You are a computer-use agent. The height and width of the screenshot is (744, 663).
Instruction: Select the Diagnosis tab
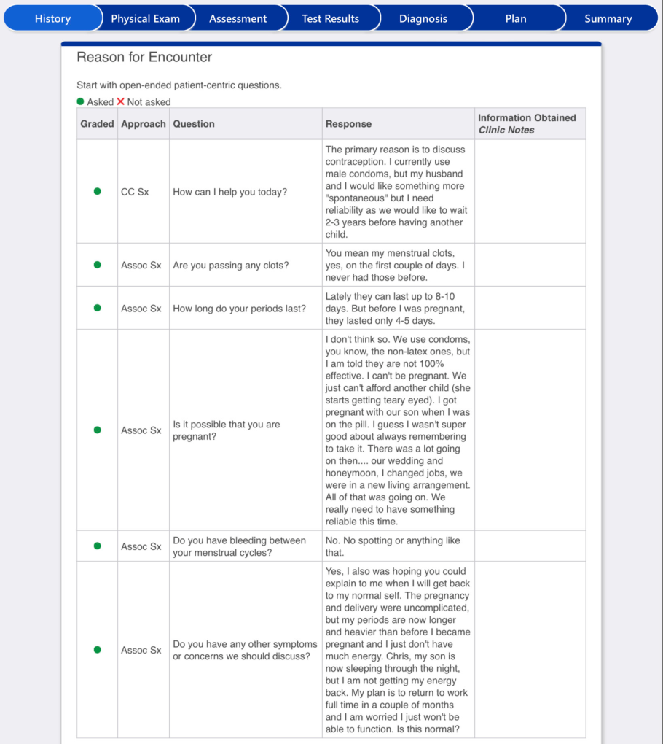[x=423, y=18]
